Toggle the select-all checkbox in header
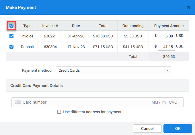Image resolution: width=195 pixels, height=135 pixels. click(x=11, y=26)
